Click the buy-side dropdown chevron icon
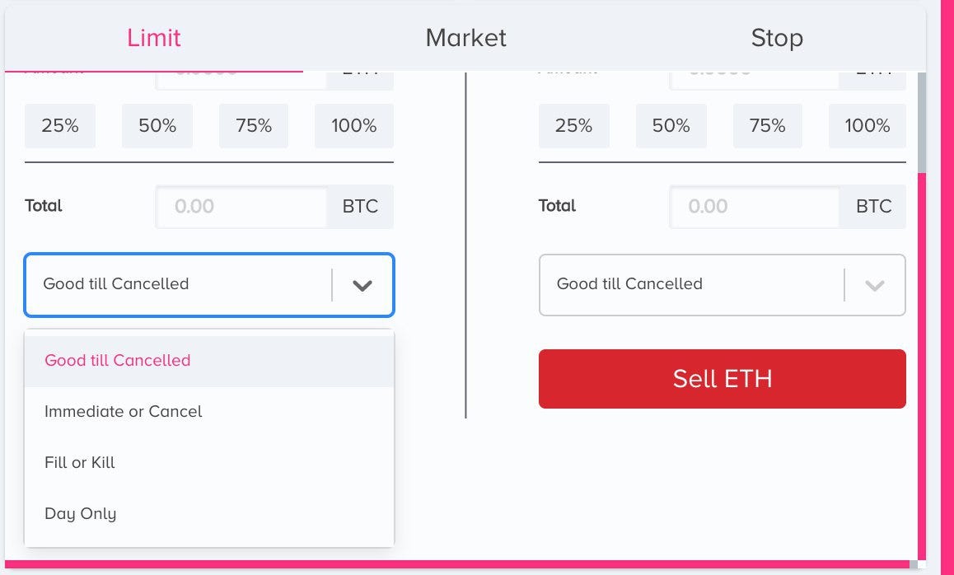 tap(362, 285)
